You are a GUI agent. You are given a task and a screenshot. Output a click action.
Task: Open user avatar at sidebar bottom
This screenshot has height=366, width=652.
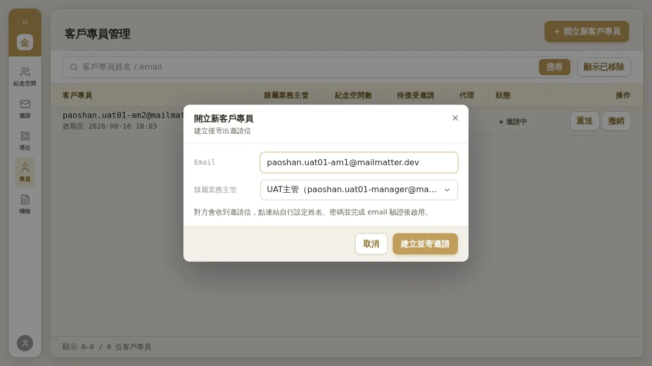point(25,343)
